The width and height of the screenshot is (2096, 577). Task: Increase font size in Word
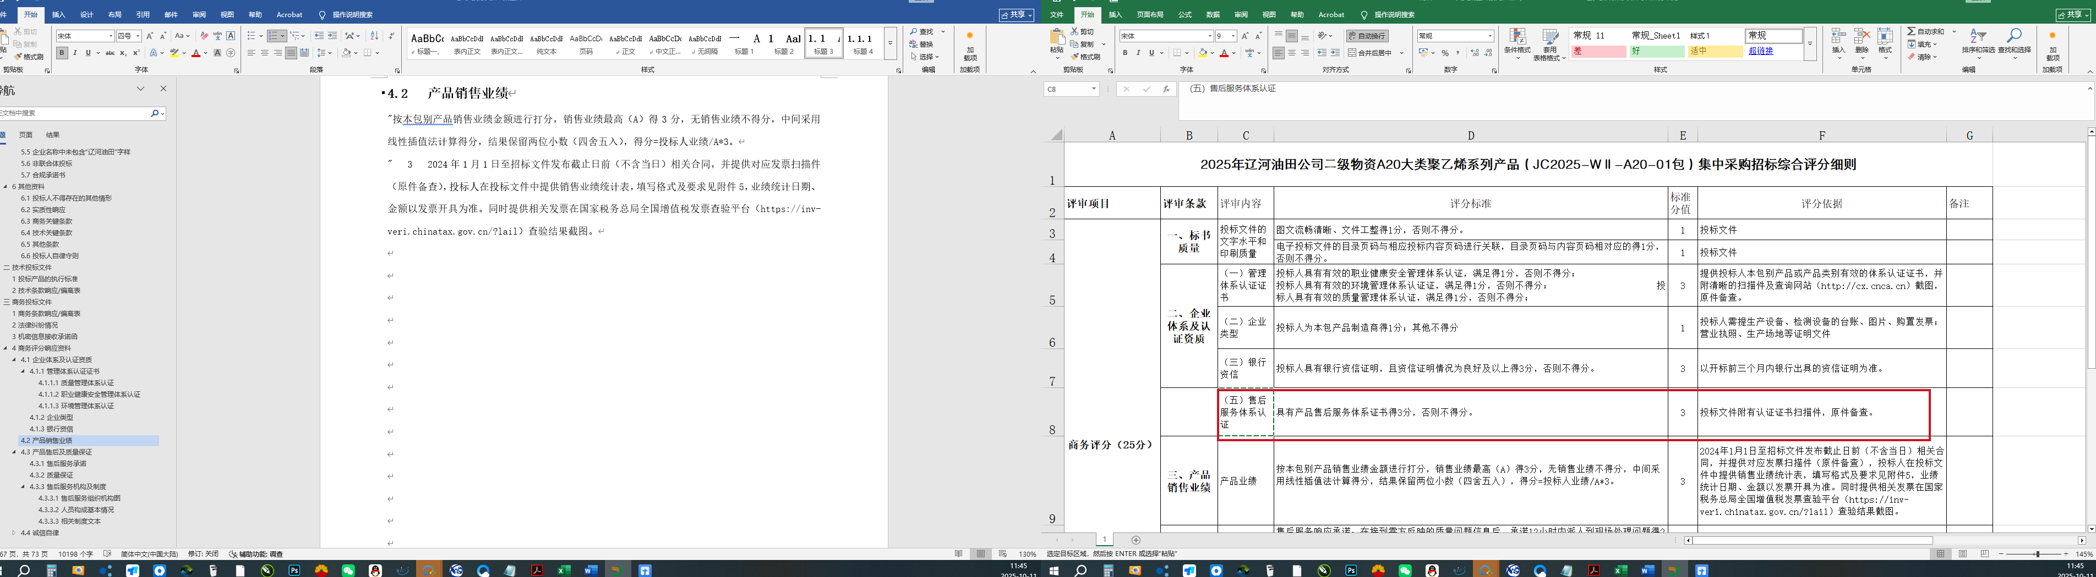coord(150,36)
